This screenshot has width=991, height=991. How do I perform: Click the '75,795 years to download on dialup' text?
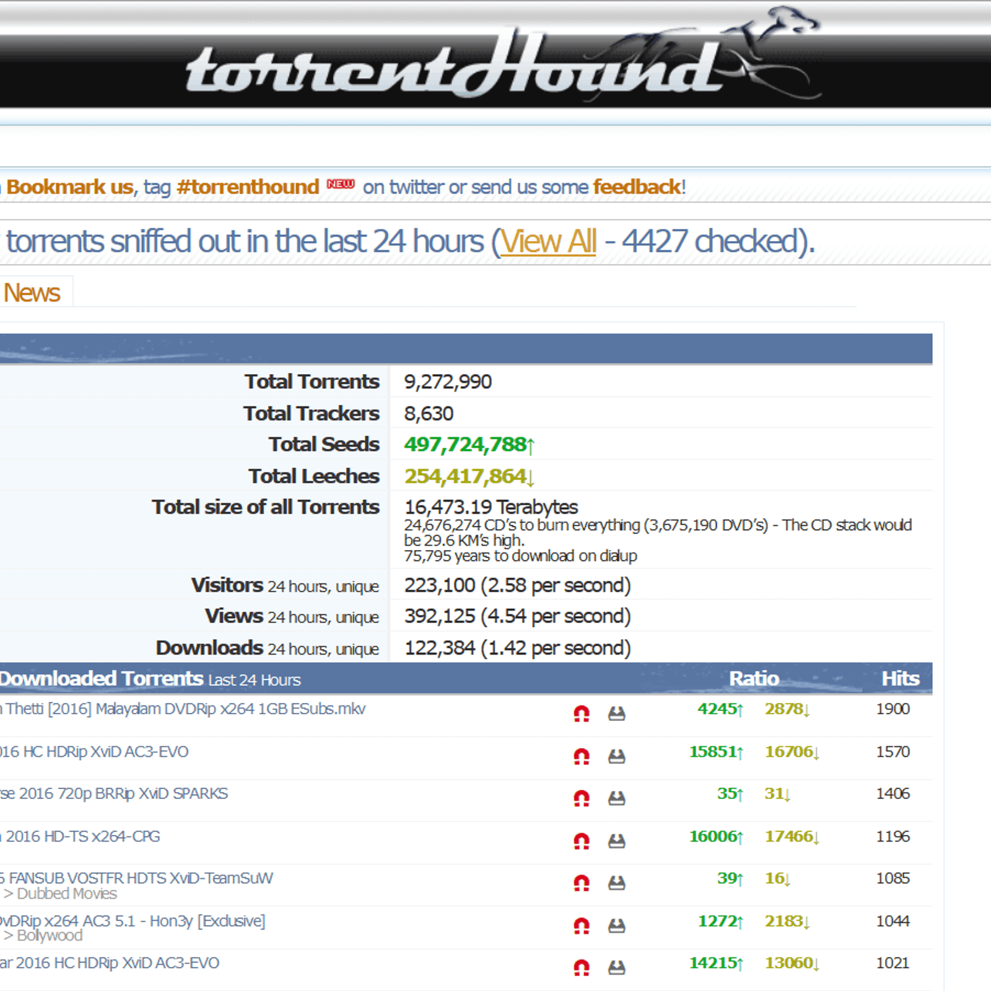520,556
